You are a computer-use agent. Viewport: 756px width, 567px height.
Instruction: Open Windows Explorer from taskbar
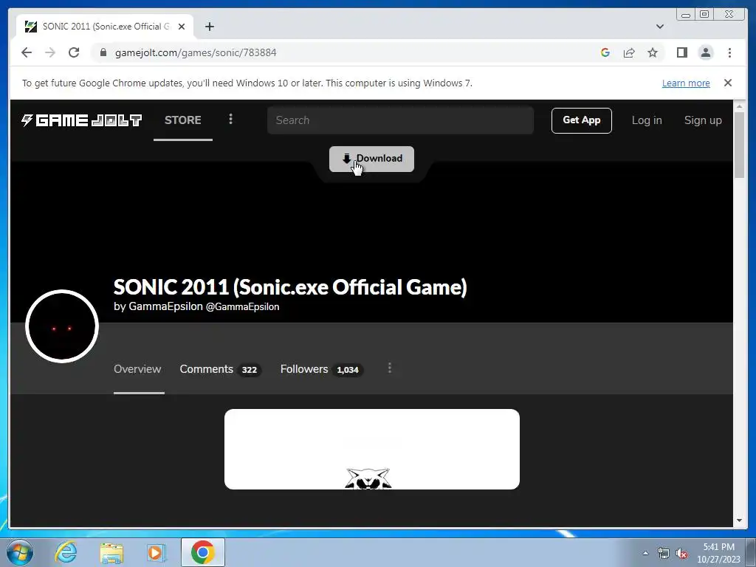point(111,552)
